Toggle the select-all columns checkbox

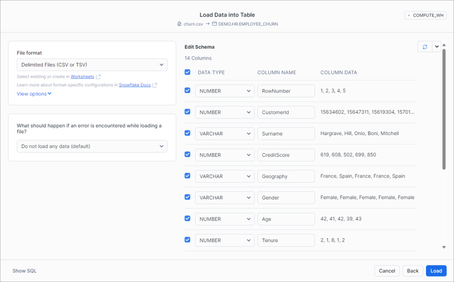pos(187,72)
